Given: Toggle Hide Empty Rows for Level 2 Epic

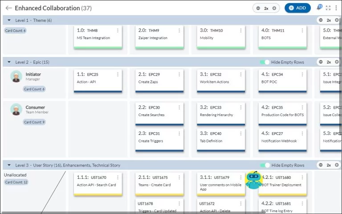Looking at the screenshot, I should (x=265, y=62).
